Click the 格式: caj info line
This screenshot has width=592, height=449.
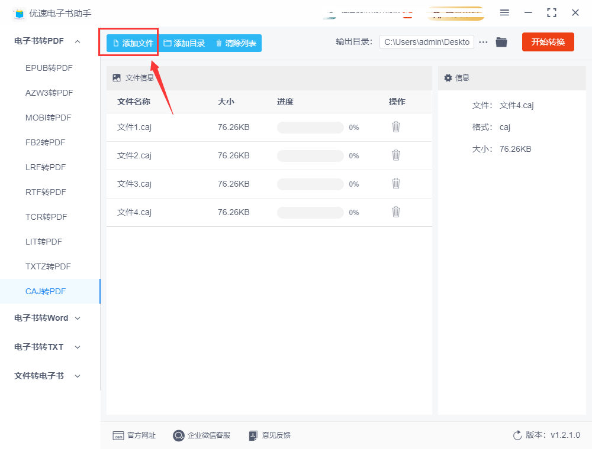[x=491, y=128]
